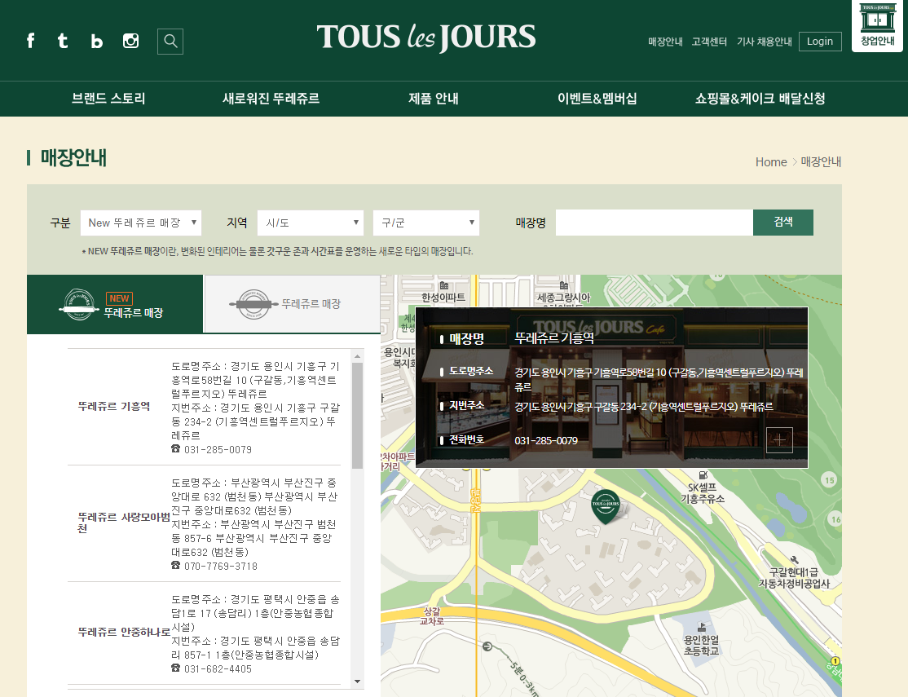Click the 매장명 search input field

(655, 223)
